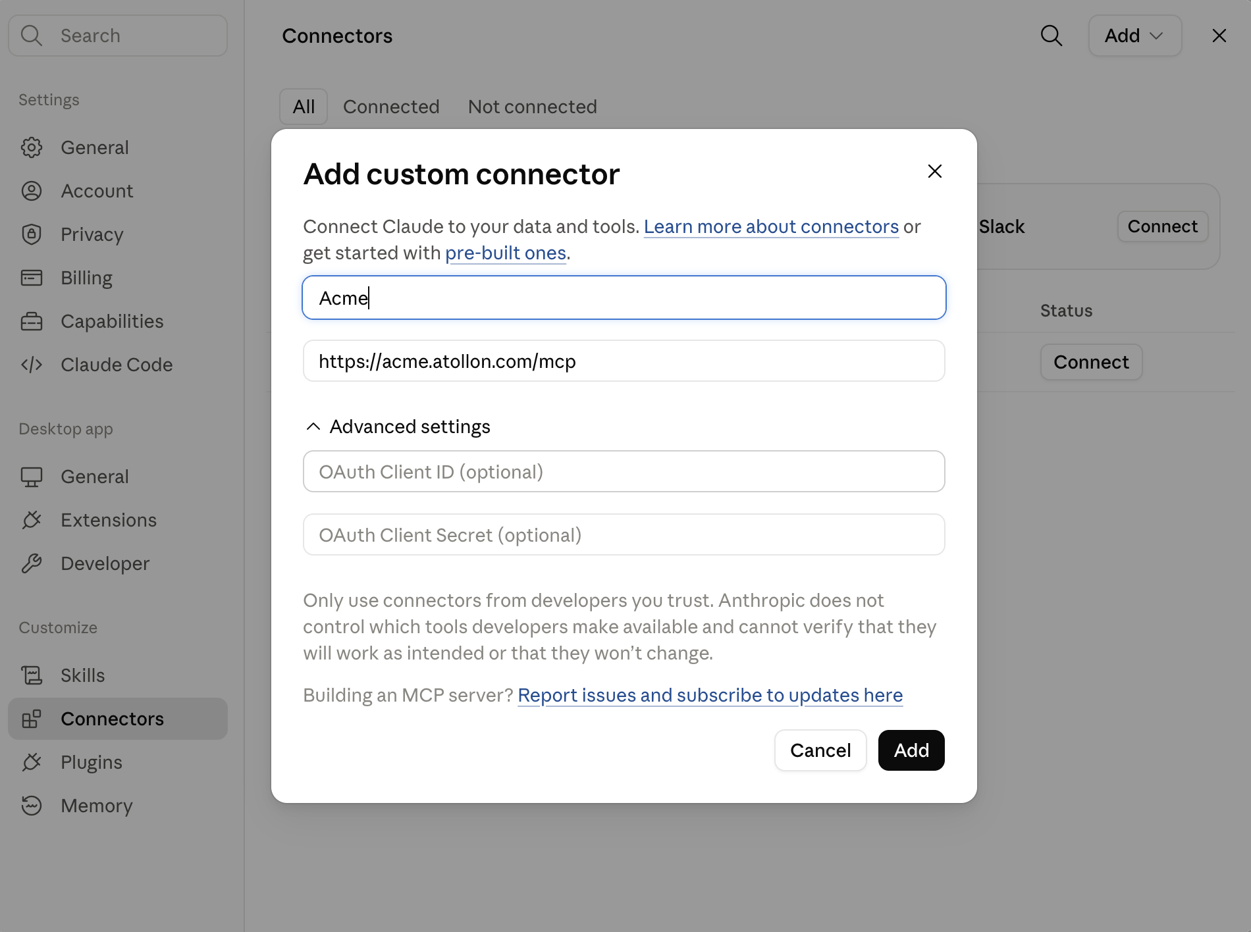The height and width of the screenshot is (932, 1251).
Task: Collapse the Advanced settings section
Action: [398, 427]
